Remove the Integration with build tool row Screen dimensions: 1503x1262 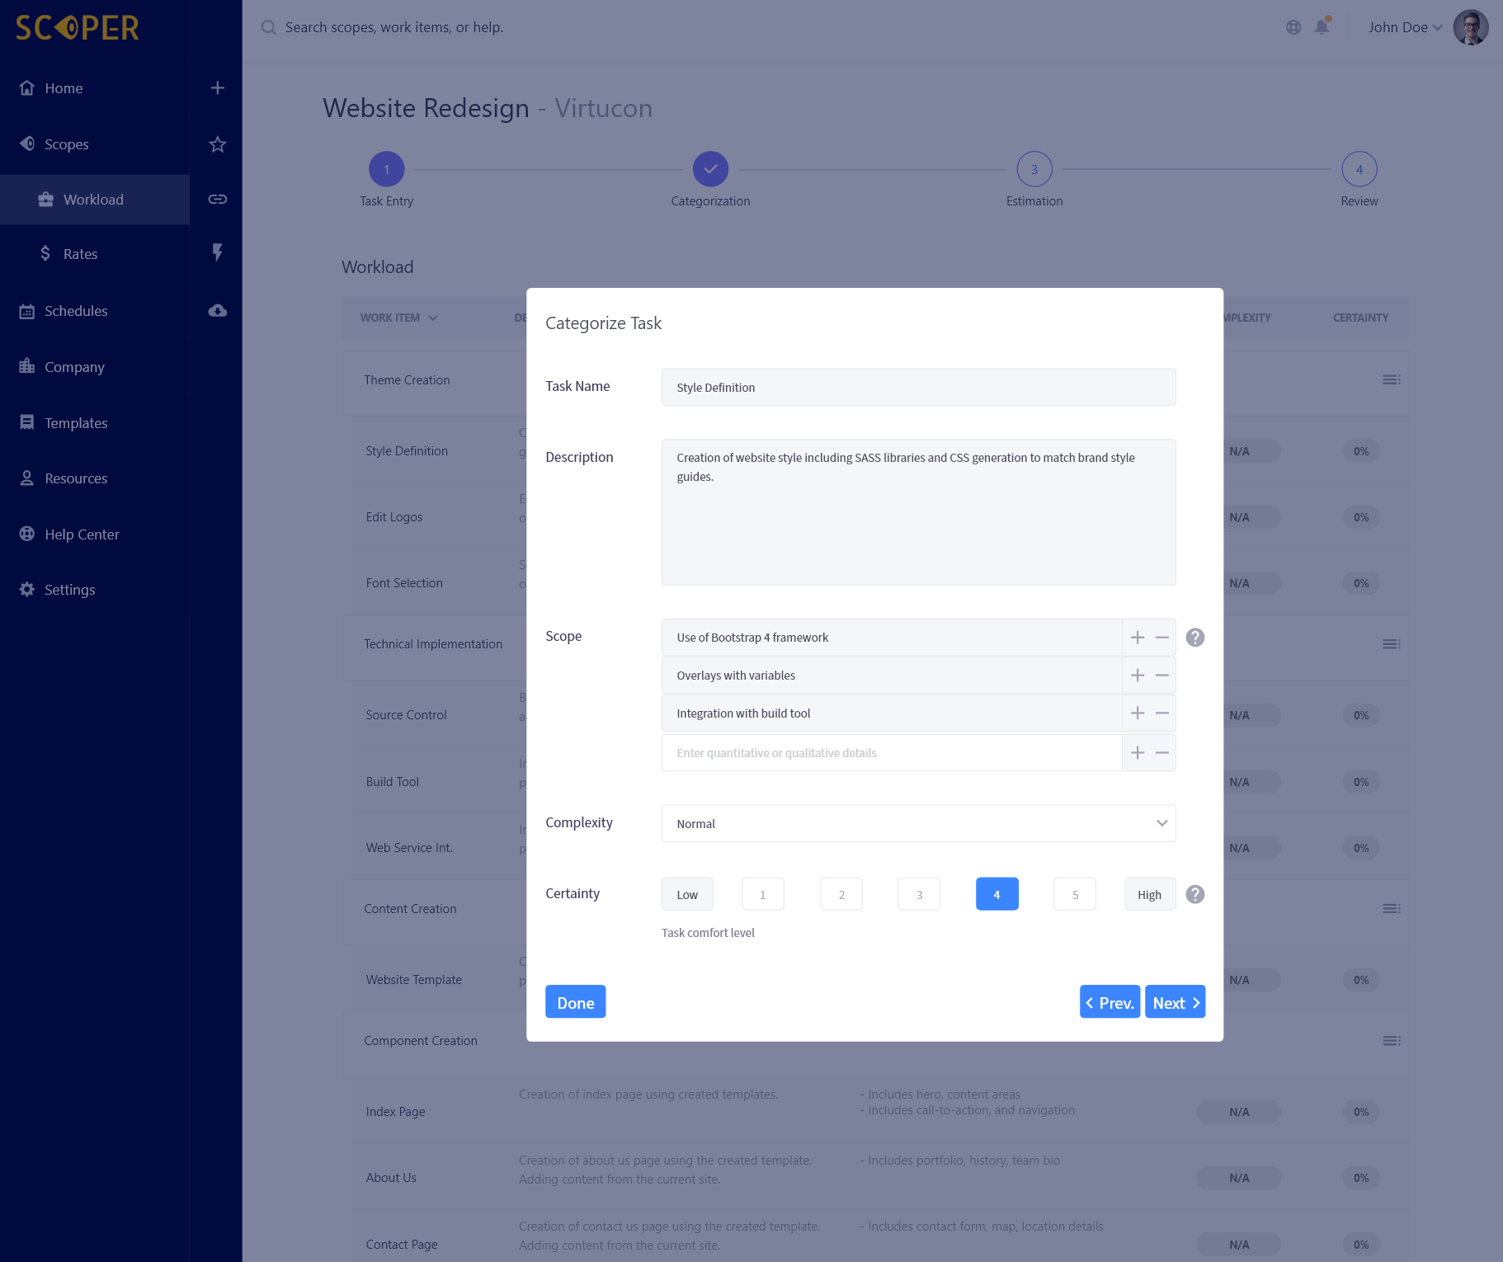(x=1162, y=713)
